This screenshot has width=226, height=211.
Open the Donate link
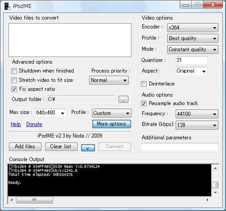click(x=34, y=124)
